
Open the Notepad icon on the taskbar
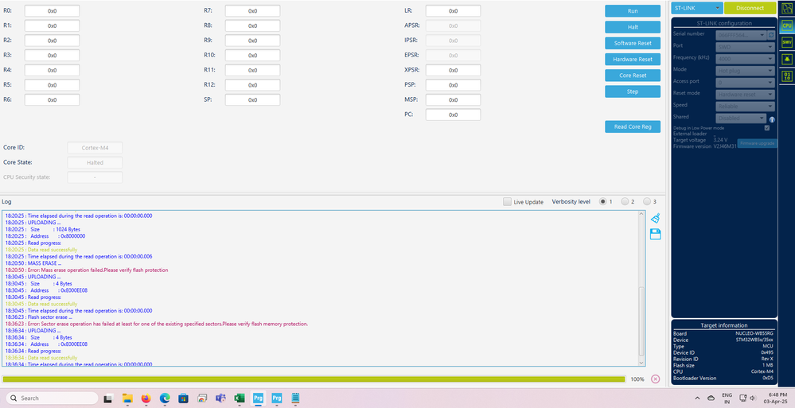pyautogui.click(x=295, y=398)
